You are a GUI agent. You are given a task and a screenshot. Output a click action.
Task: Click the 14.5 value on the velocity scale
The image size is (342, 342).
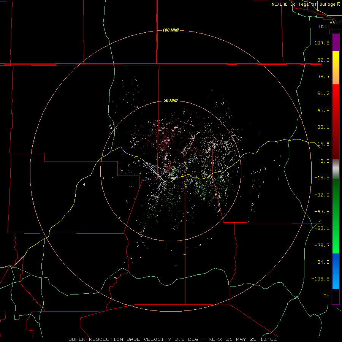click(x=323, y=144)
